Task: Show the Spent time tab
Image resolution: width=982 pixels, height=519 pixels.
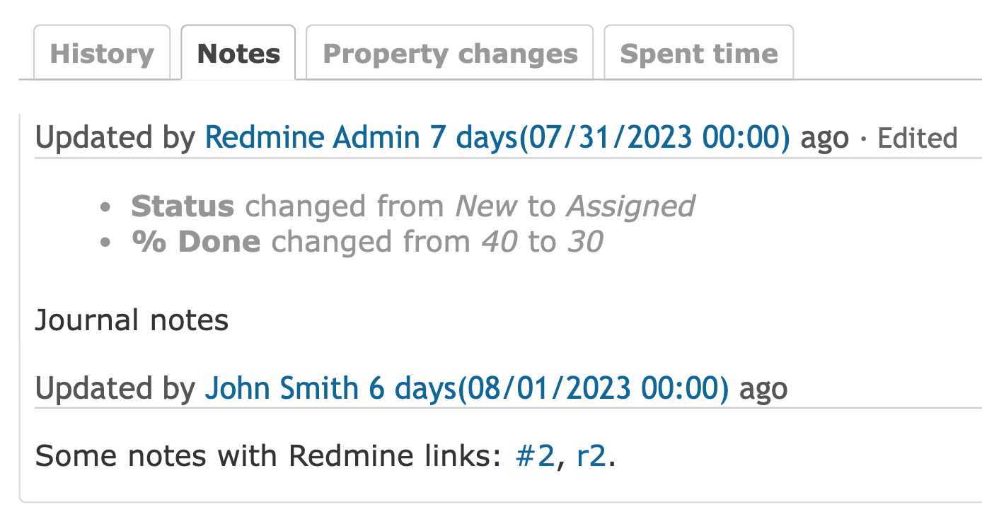Action: [x=698, y=54]
